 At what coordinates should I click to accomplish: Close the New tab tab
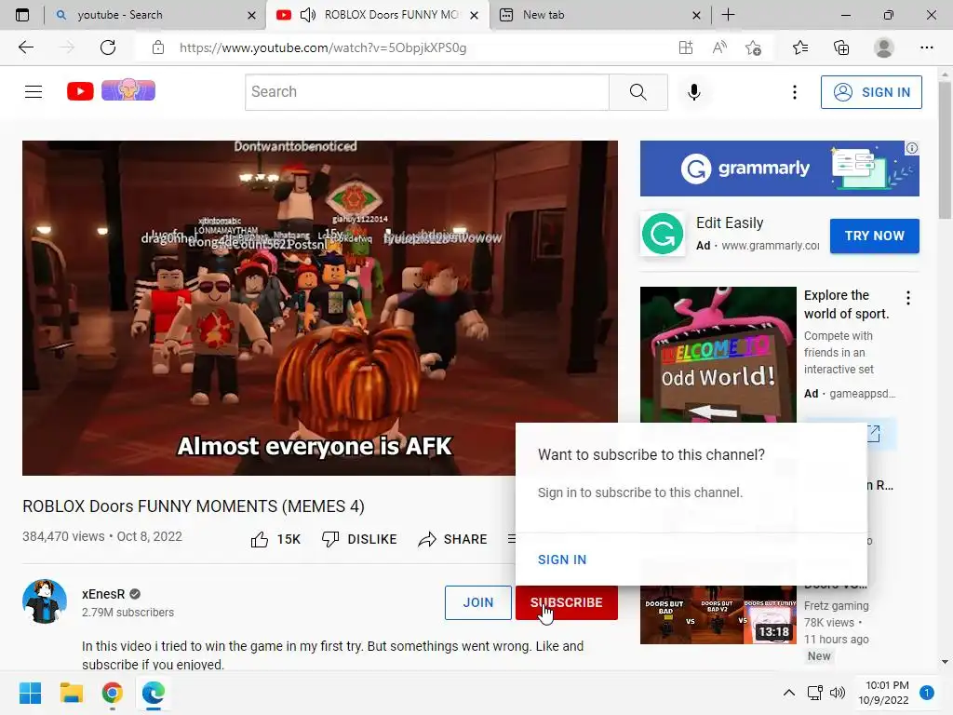click(x=696, y=15)
